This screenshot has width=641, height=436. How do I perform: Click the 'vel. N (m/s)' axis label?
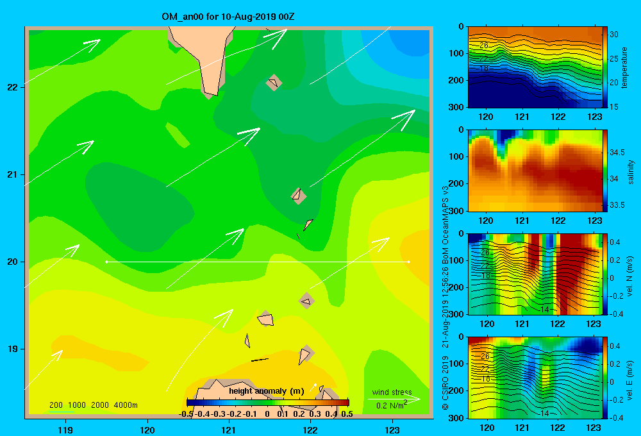630,276
